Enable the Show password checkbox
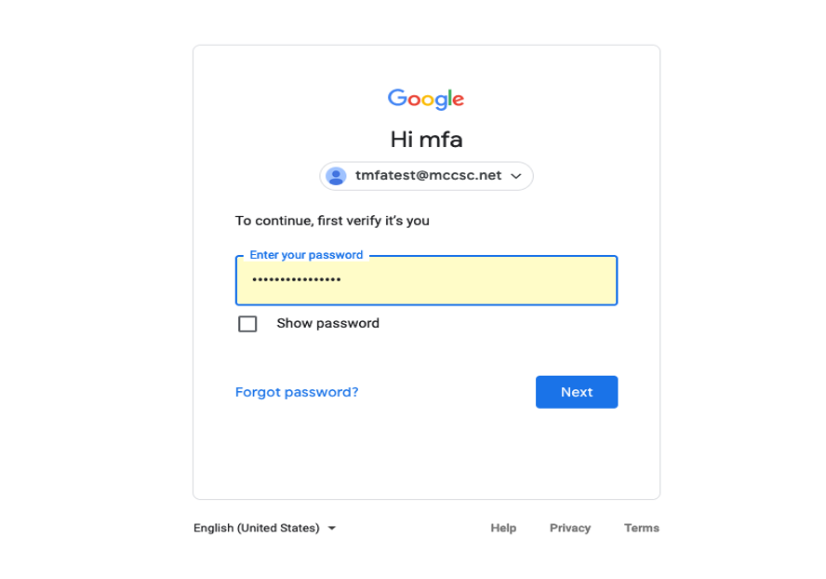826x579 pixels. [247, 324]
